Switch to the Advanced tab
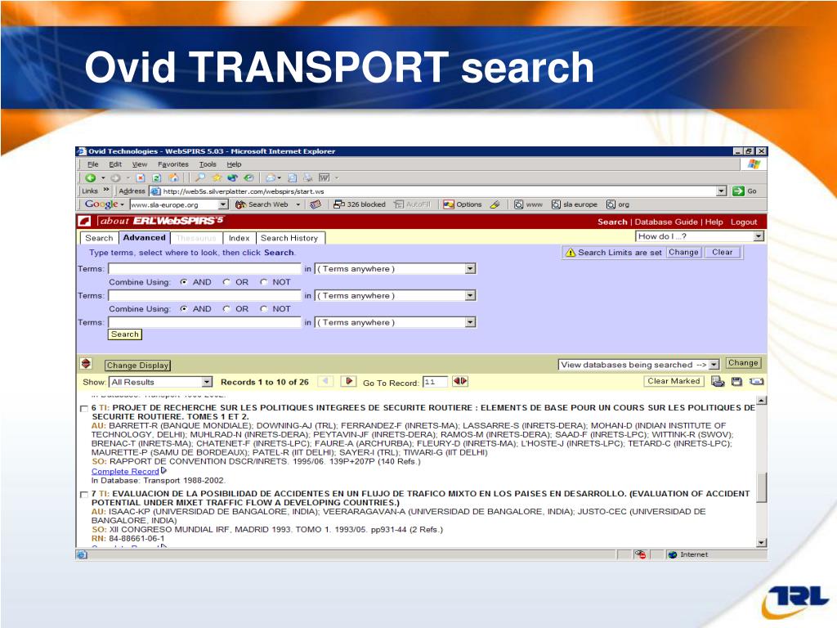Viewport: 837px width, 628px height. click(144, 238)
